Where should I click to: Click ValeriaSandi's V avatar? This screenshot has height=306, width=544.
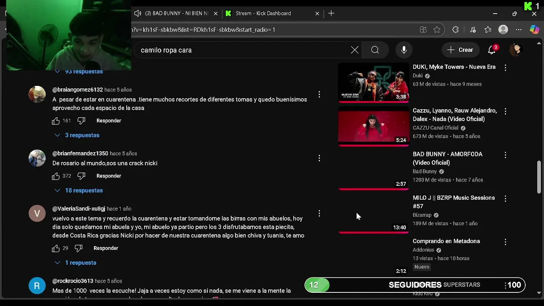(x=37, y=213)
